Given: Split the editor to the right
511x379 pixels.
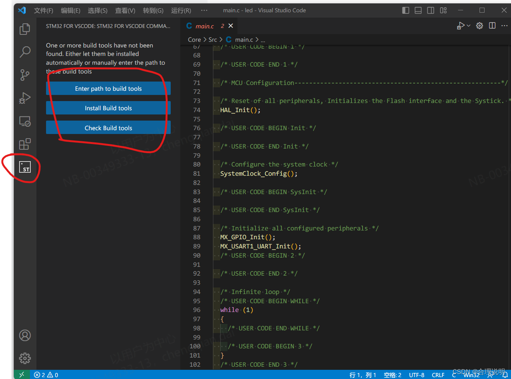Looking at the screenshot, I should click(492, 26).
